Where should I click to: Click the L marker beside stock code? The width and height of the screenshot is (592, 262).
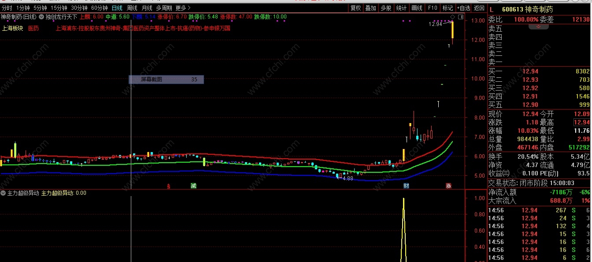coord(492,9)
